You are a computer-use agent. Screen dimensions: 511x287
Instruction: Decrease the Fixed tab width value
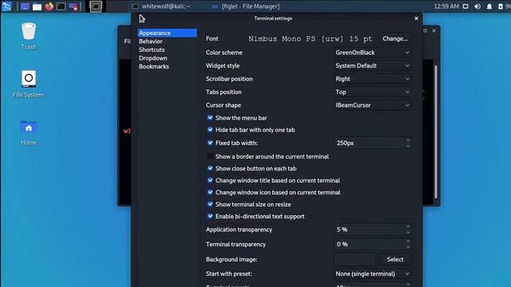click(408, 146)
